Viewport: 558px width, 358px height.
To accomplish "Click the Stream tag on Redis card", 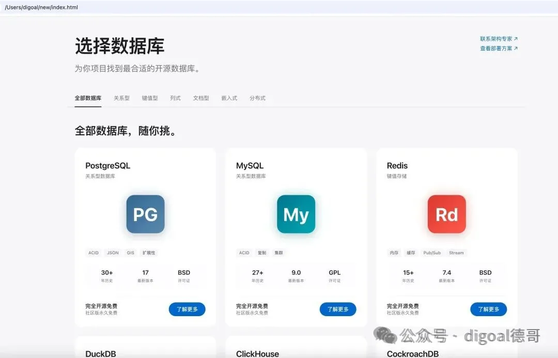I will point(456,253).
